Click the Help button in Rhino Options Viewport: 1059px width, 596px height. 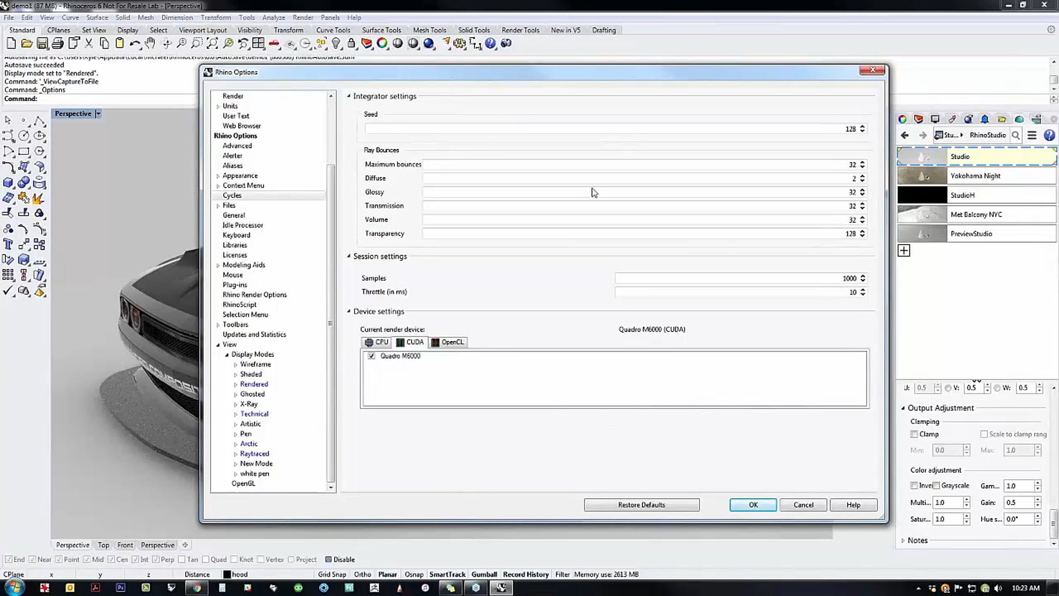(x=853, y=505)
